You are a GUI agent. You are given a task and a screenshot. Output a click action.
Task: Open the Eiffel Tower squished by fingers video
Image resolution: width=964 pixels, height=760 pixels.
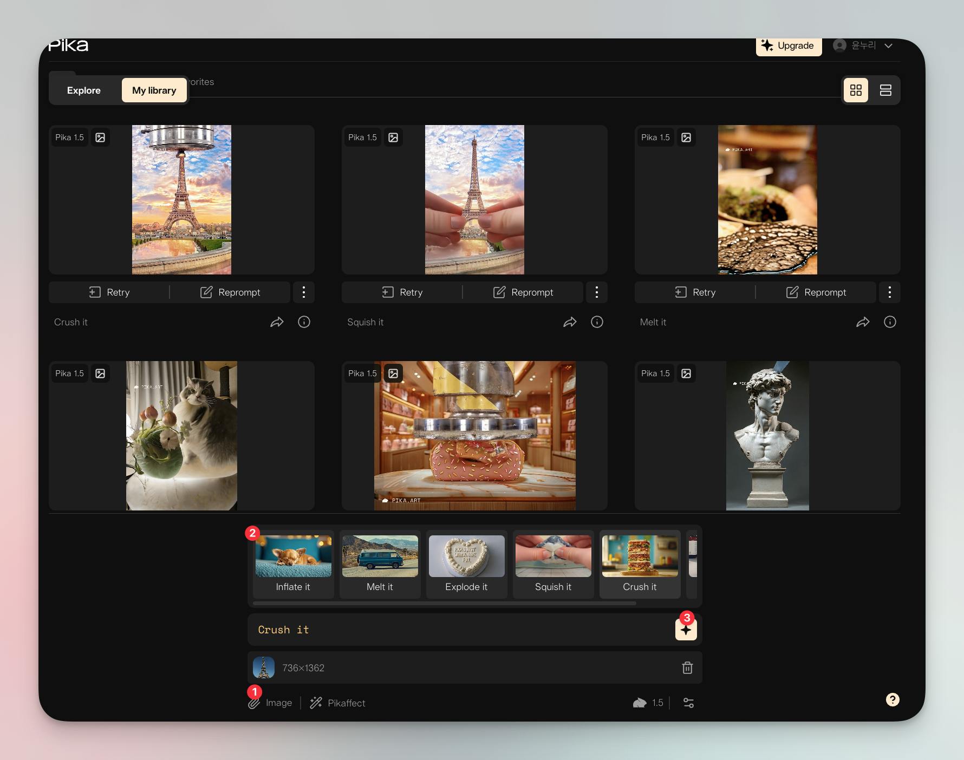474,200
